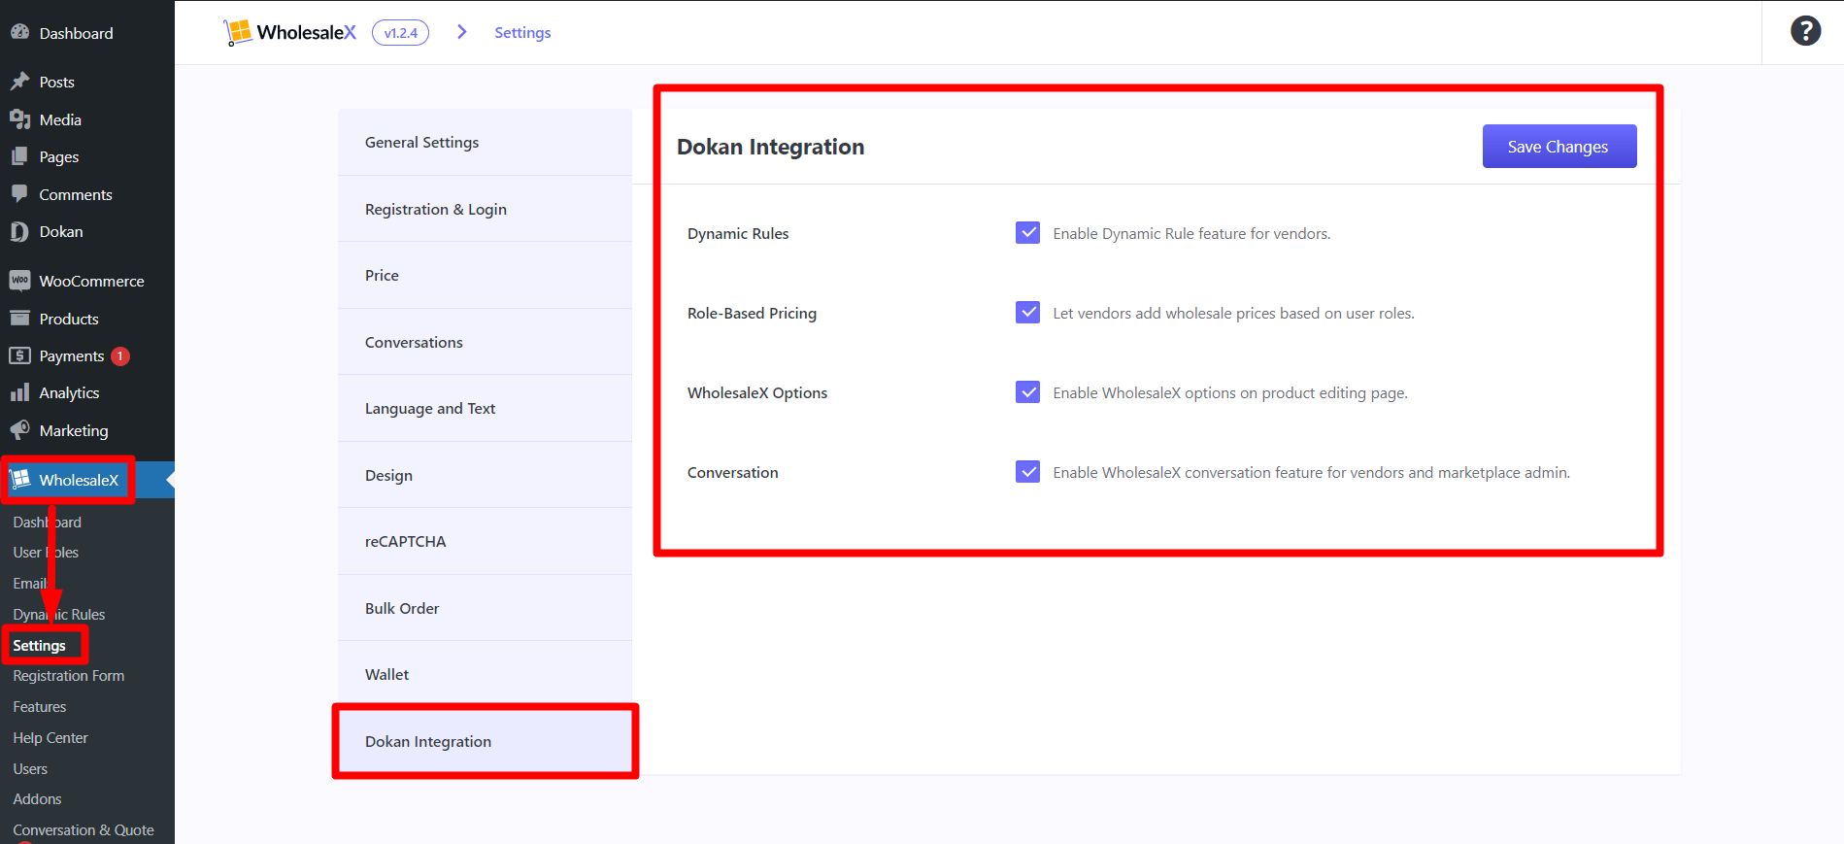The height and width of the screenshot is (844, 1844).
Task: Uncheck the WholesaleX Options checkbox
Action: pos(1027,392)
